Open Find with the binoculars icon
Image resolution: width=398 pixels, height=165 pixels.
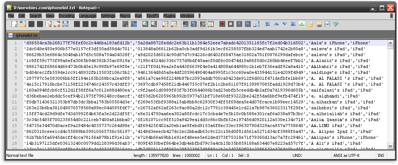coord(125,24)
